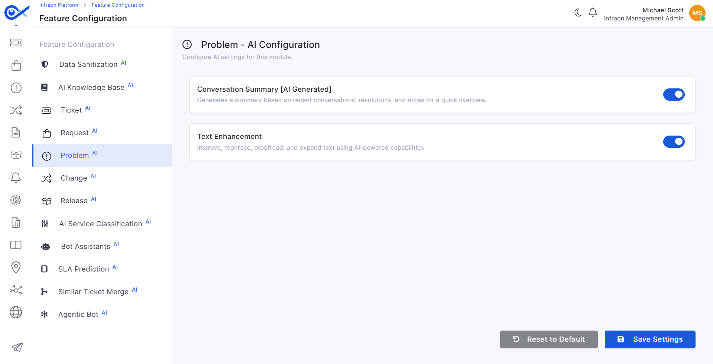Open Michael Scott profile avatar
The height and width of the screenshot is (364, 713).
coord(697,13)
